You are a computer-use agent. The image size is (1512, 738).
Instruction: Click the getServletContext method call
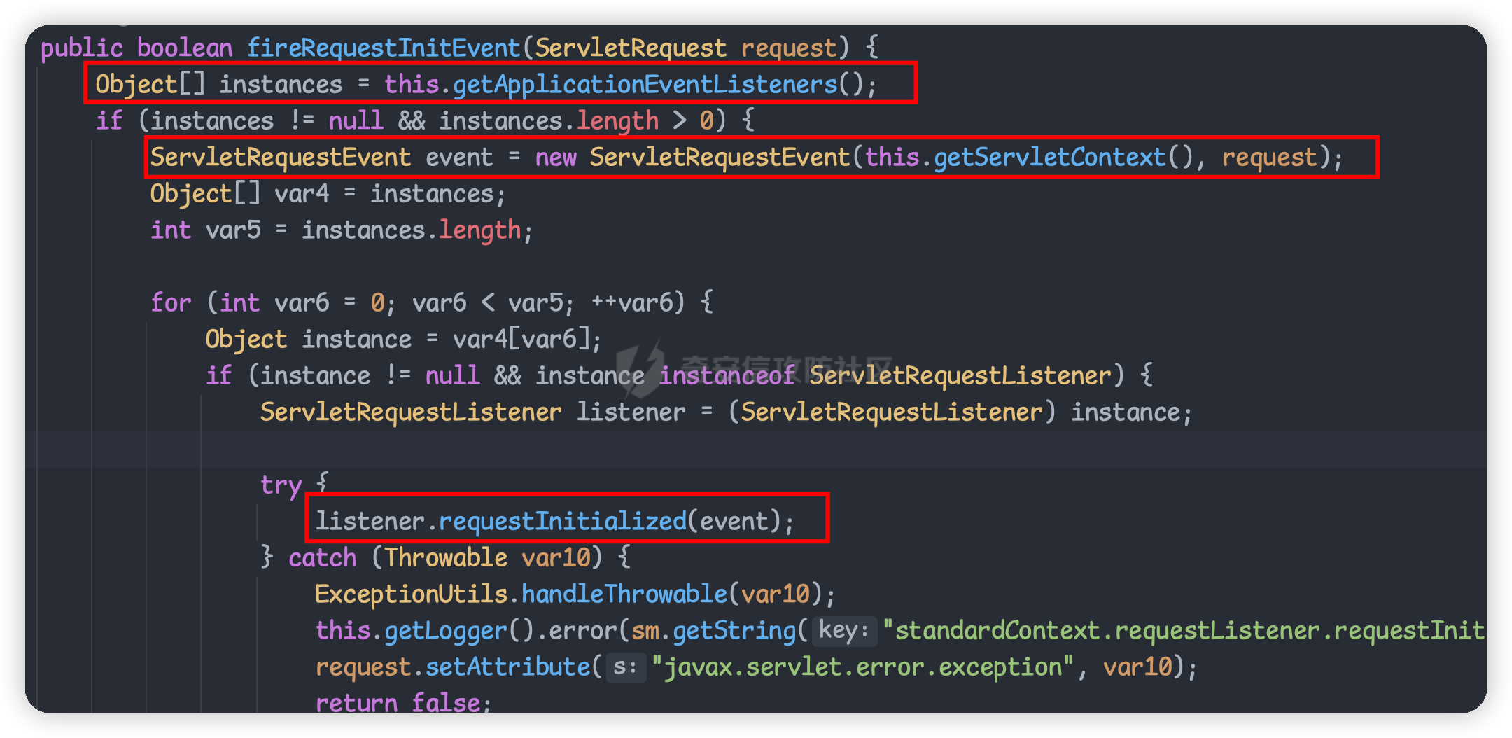[x=1049, y=157]
